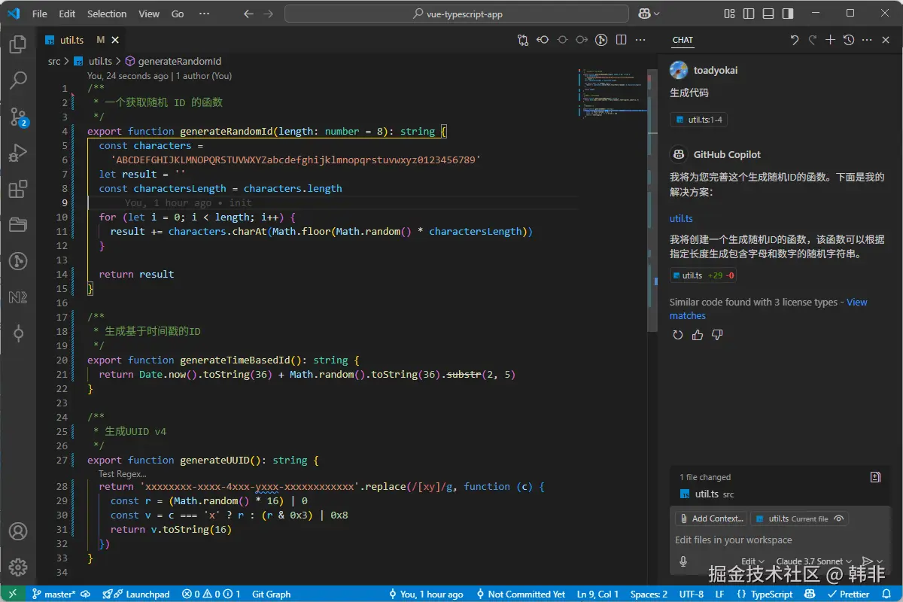The image size is (903, 602).
Task: Toggle current file context eye icon
Action: (x=838, y=518)
